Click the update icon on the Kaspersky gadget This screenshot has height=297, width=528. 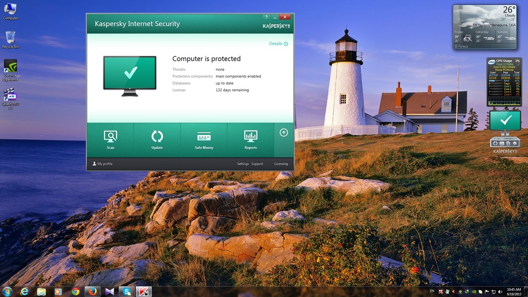[x=496, y=143]
